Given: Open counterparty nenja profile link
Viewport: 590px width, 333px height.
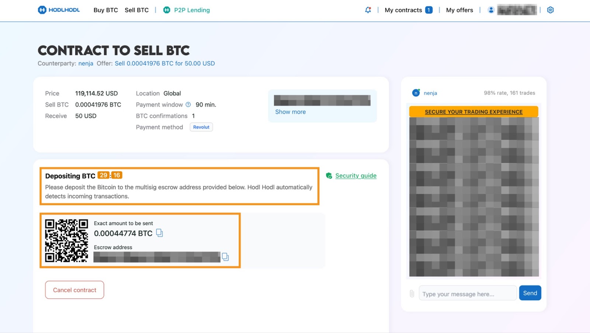Looking at the screenshot, I should [86, 63].
